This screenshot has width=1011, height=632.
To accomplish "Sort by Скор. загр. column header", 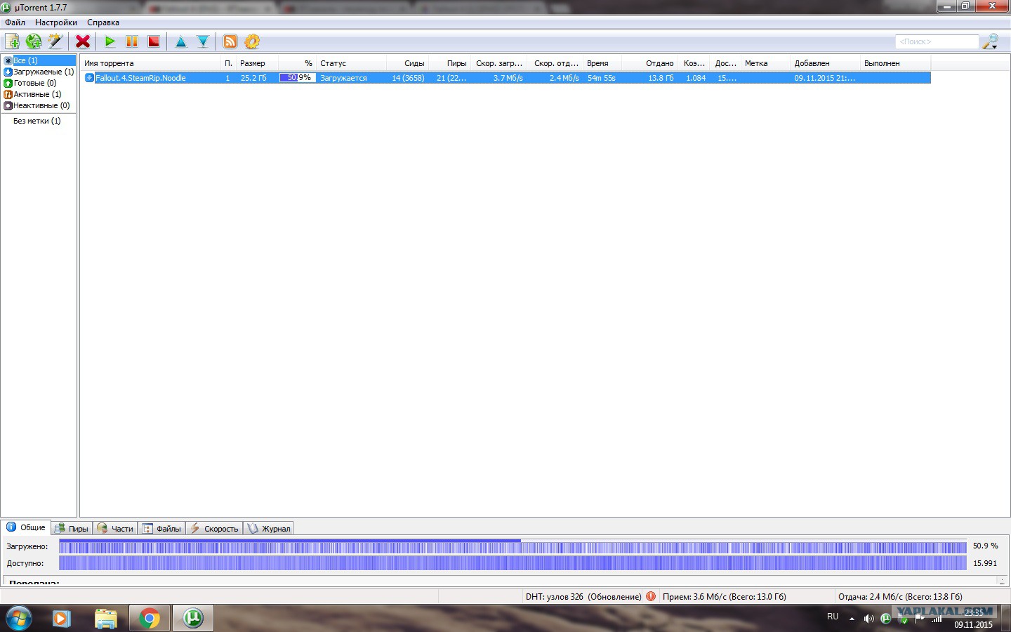I will pyautogui.click(x=499, y=63).
